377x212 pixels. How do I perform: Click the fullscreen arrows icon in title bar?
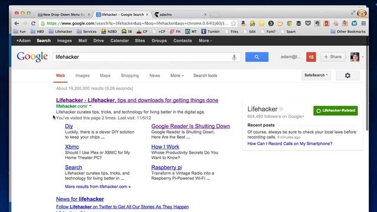click(353, 13)
